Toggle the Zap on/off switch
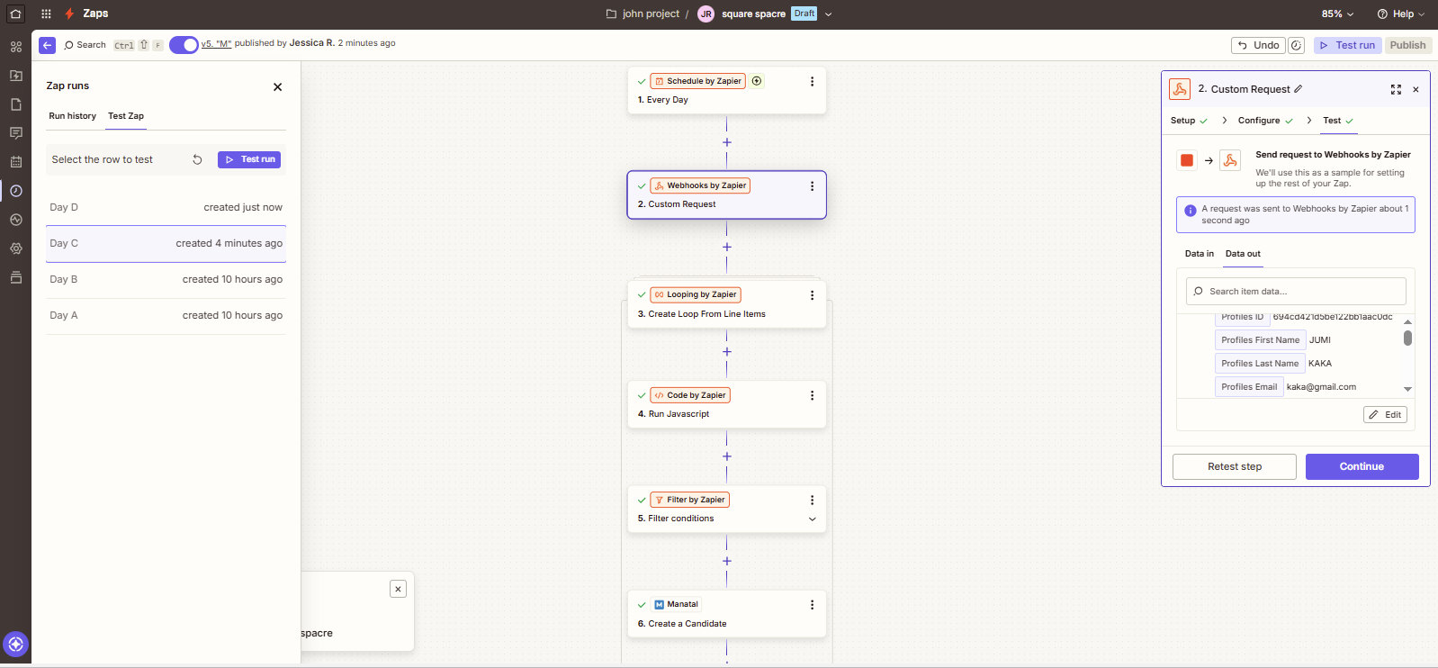Screen dimensions: 1438x668 coord(184,45)
